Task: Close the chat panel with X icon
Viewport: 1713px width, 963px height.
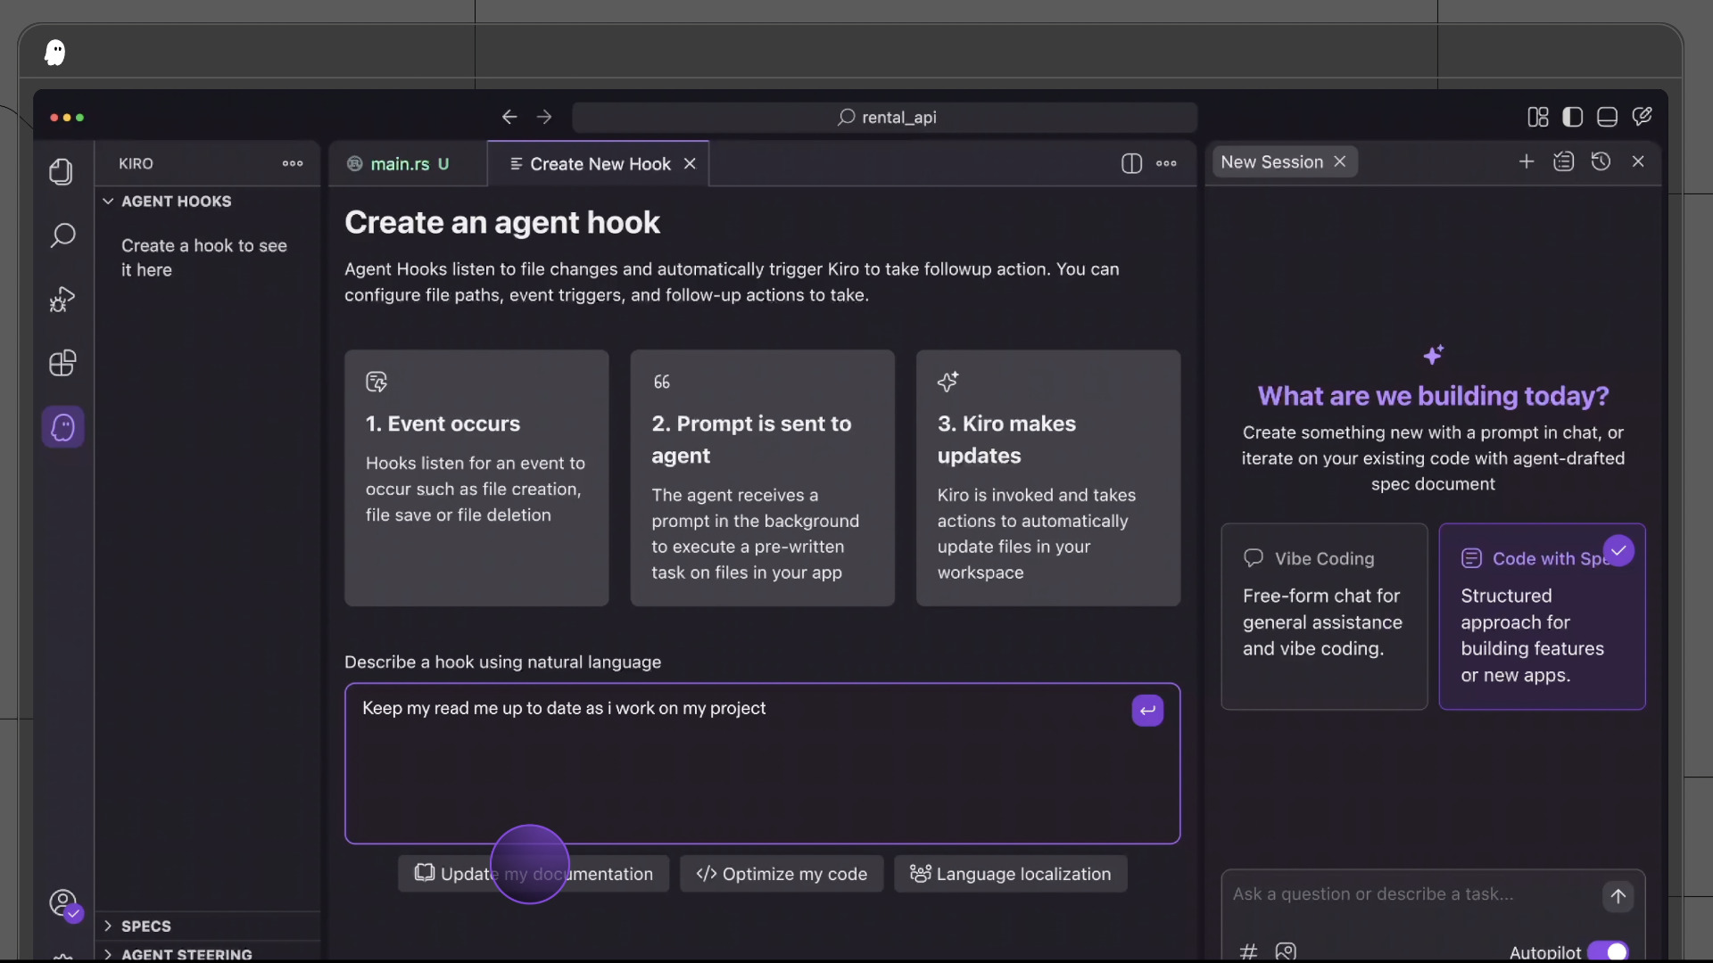Action: (x=1638, y=161)
